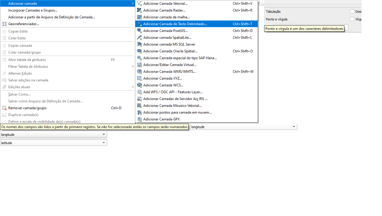Check the Vírgula delimiter checkbox
This screenshot has height=216, width=382.
click(x=352, y=19)
